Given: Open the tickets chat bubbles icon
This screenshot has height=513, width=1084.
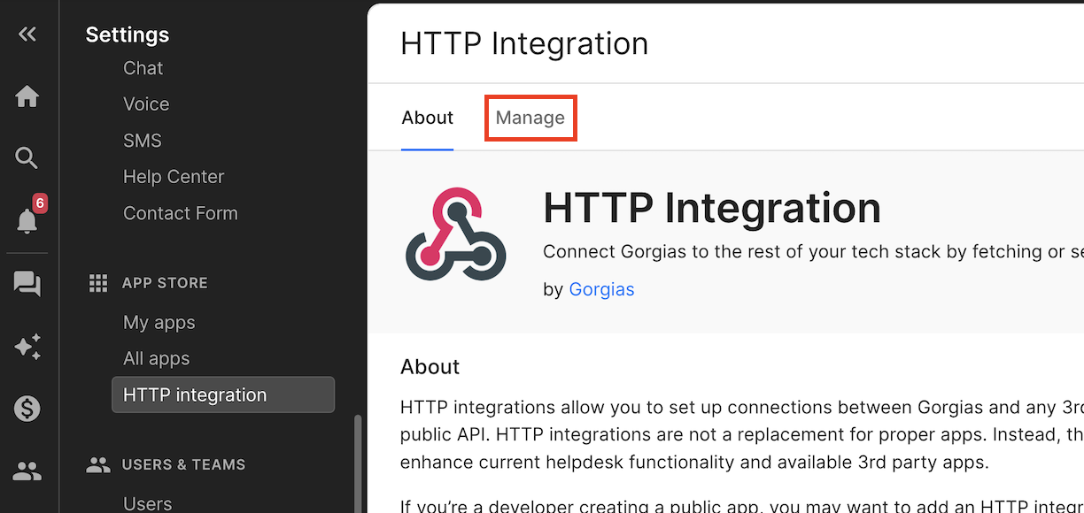Looking at the screenshot, I should [x=27, y=284].
